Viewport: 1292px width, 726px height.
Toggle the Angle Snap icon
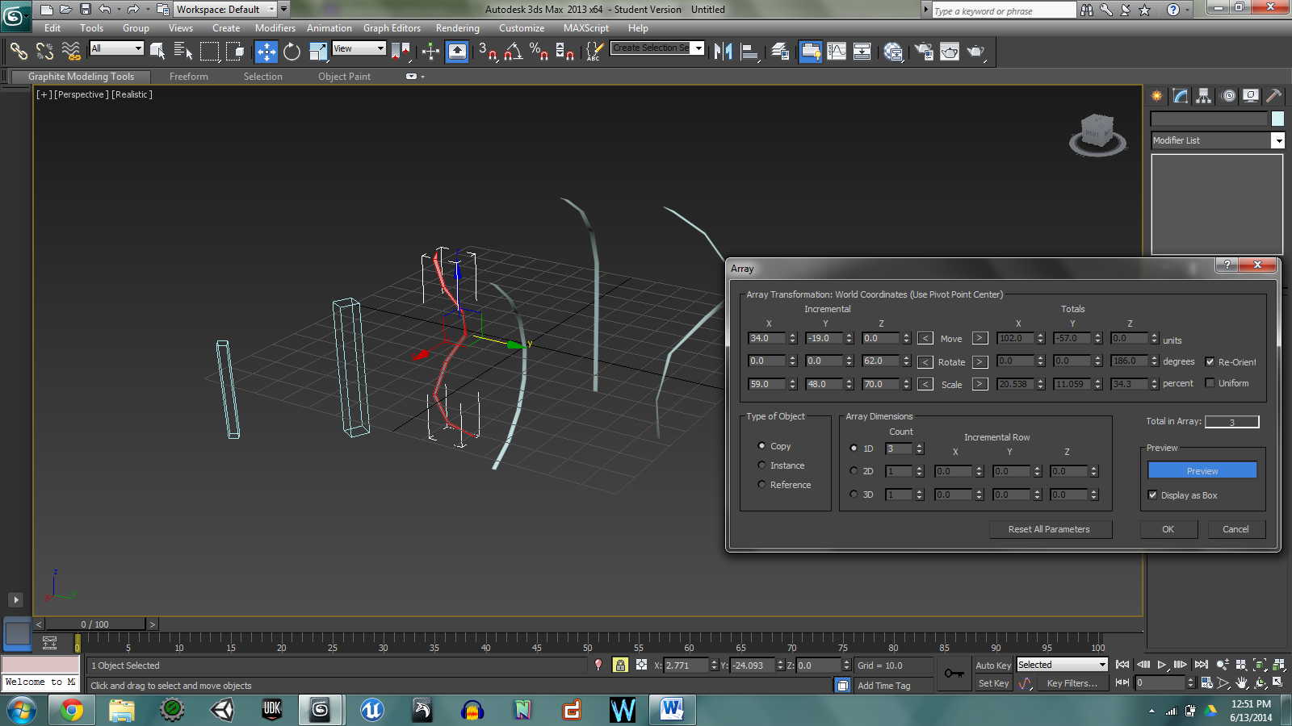point(514,52)
